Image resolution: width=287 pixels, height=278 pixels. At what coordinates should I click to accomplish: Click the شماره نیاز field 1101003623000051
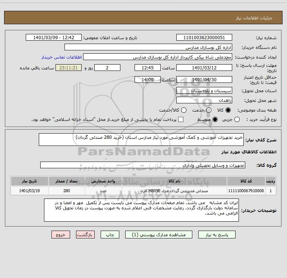coord(204,38)
